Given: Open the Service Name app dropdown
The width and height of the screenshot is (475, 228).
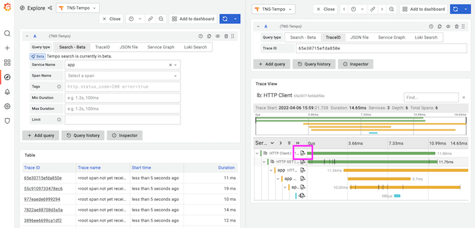Looking at the screenshot, I should [x=123, y=64].
